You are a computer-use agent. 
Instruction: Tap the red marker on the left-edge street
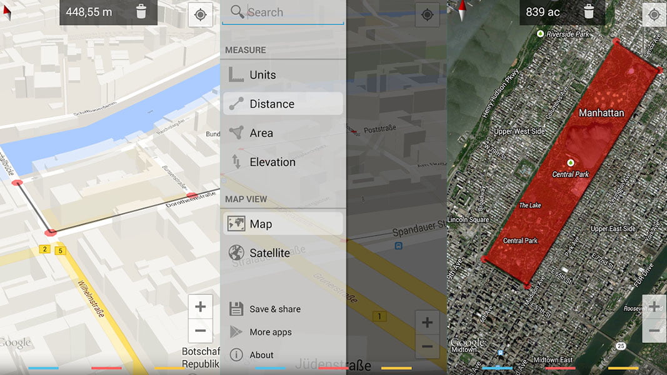coord(17,183)
